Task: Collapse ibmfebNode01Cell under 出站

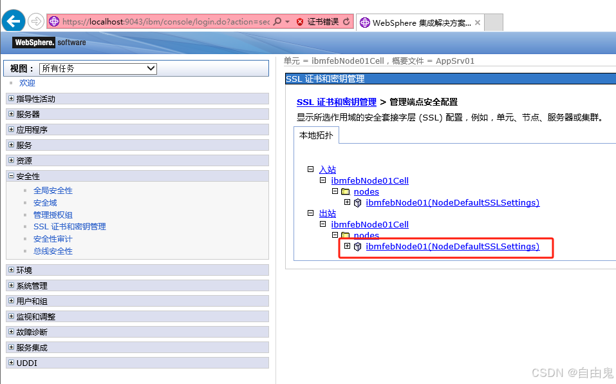Action: click(x=322, y=224)
